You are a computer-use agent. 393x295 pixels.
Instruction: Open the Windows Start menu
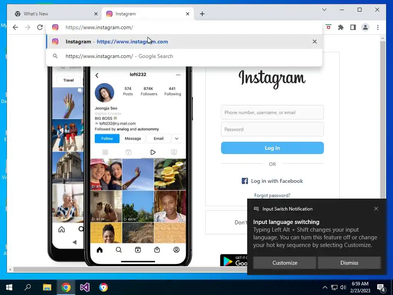click(9, 287)
